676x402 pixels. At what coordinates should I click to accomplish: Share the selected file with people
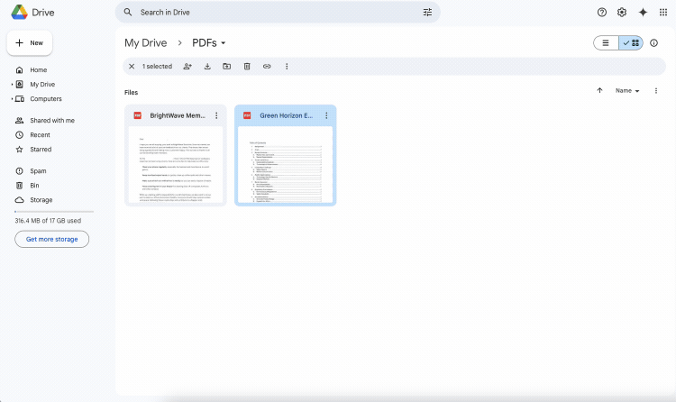(x=187, y=67)
